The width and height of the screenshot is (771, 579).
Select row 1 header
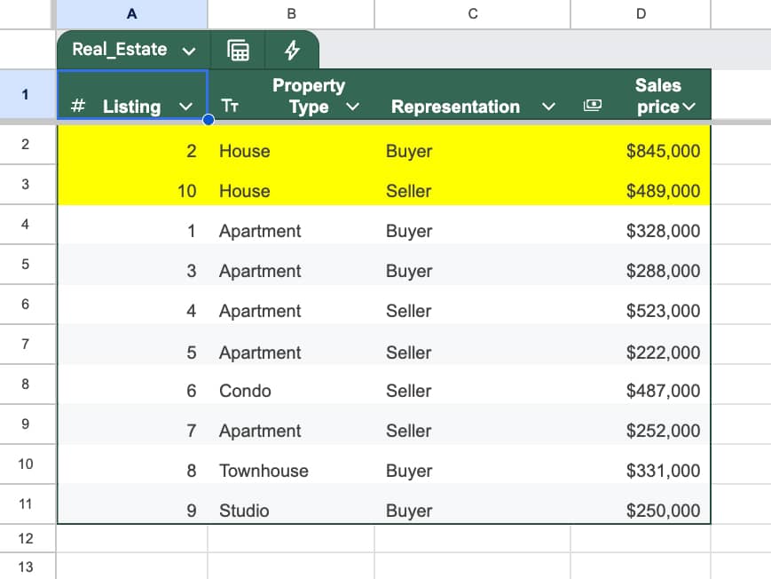[x=26, y=94]
